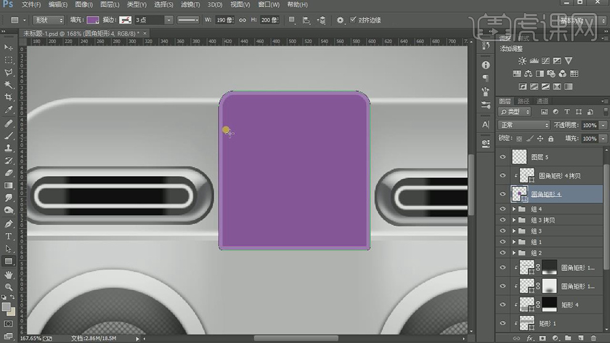The height and width of the screenshot is (343, 610).
Task: Select the Pen tool
Action: (9, 224)
